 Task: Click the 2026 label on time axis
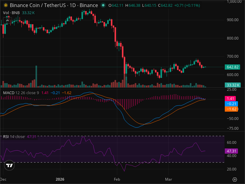60,179
